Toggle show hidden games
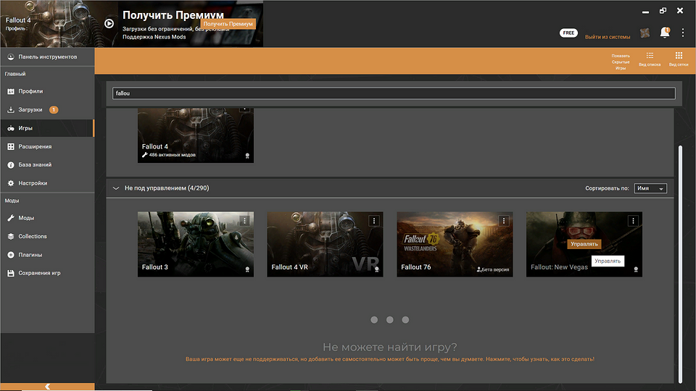696x391 pixels. pos(621,59)
